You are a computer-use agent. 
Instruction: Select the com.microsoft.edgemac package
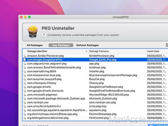point(42,95)
